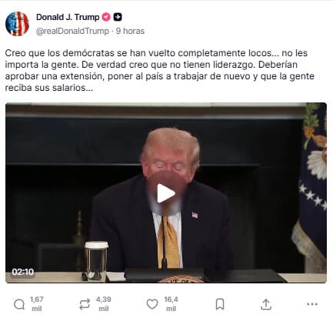Click the reply speech bubble icon
The image size is (333, 318).
click(x=19, y=305)
